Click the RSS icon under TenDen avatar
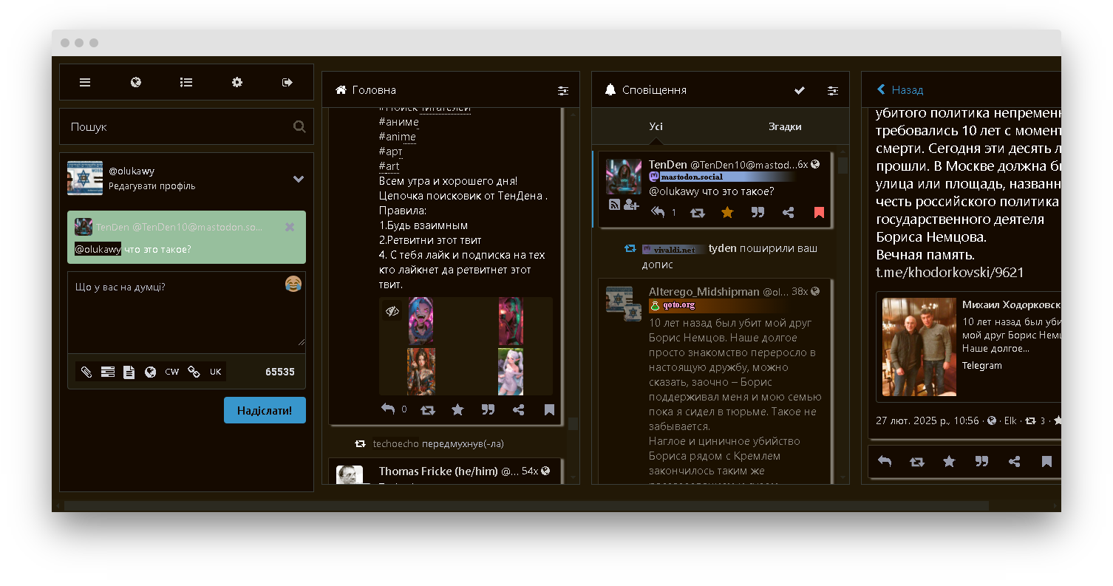 coord(614,205)
